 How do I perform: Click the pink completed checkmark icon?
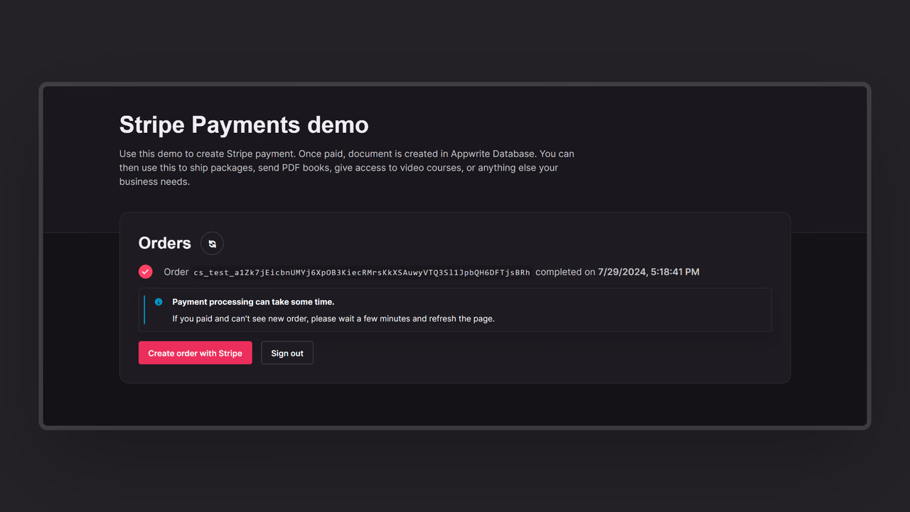pyautogui.click(x=146, y=272)
